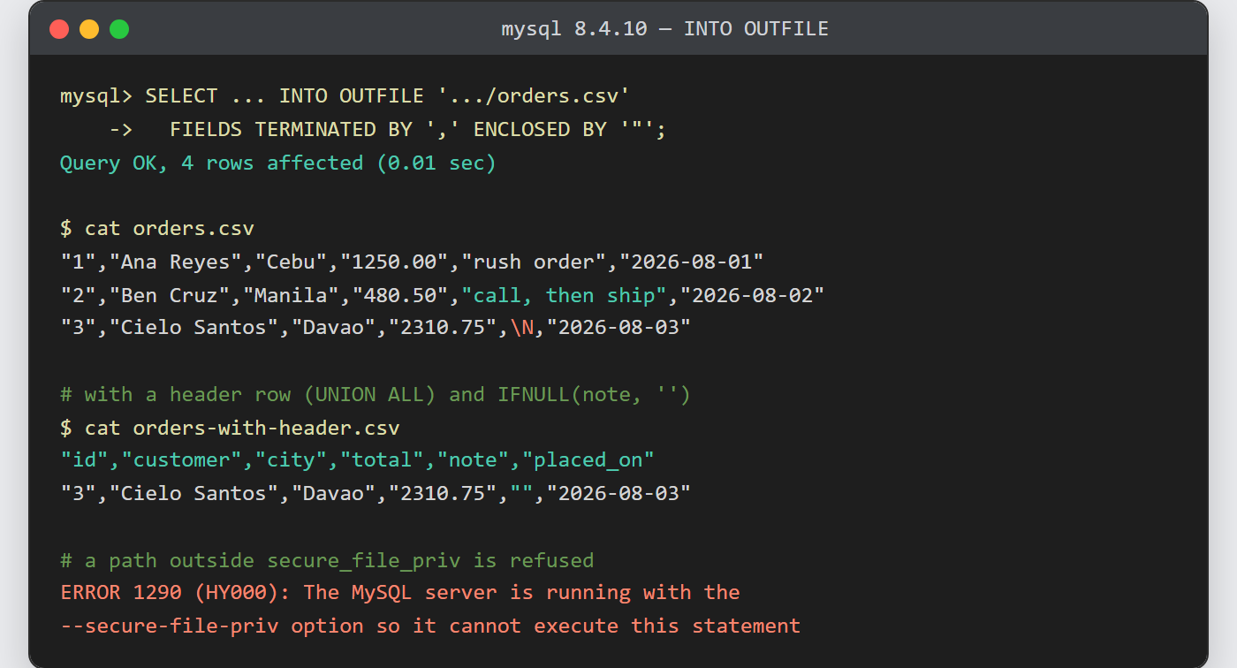Viewport: 1237px width, 668px height.
Task: Click the 'FIELDS TERMINATED BY' continuation line
Action: pyautogui.click(x=387, y=129)
